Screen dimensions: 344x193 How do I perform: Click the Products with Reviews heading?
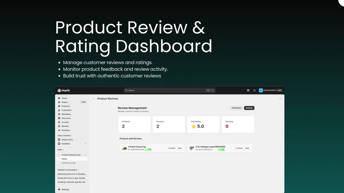pyautogui.click(x=131, y=139)
